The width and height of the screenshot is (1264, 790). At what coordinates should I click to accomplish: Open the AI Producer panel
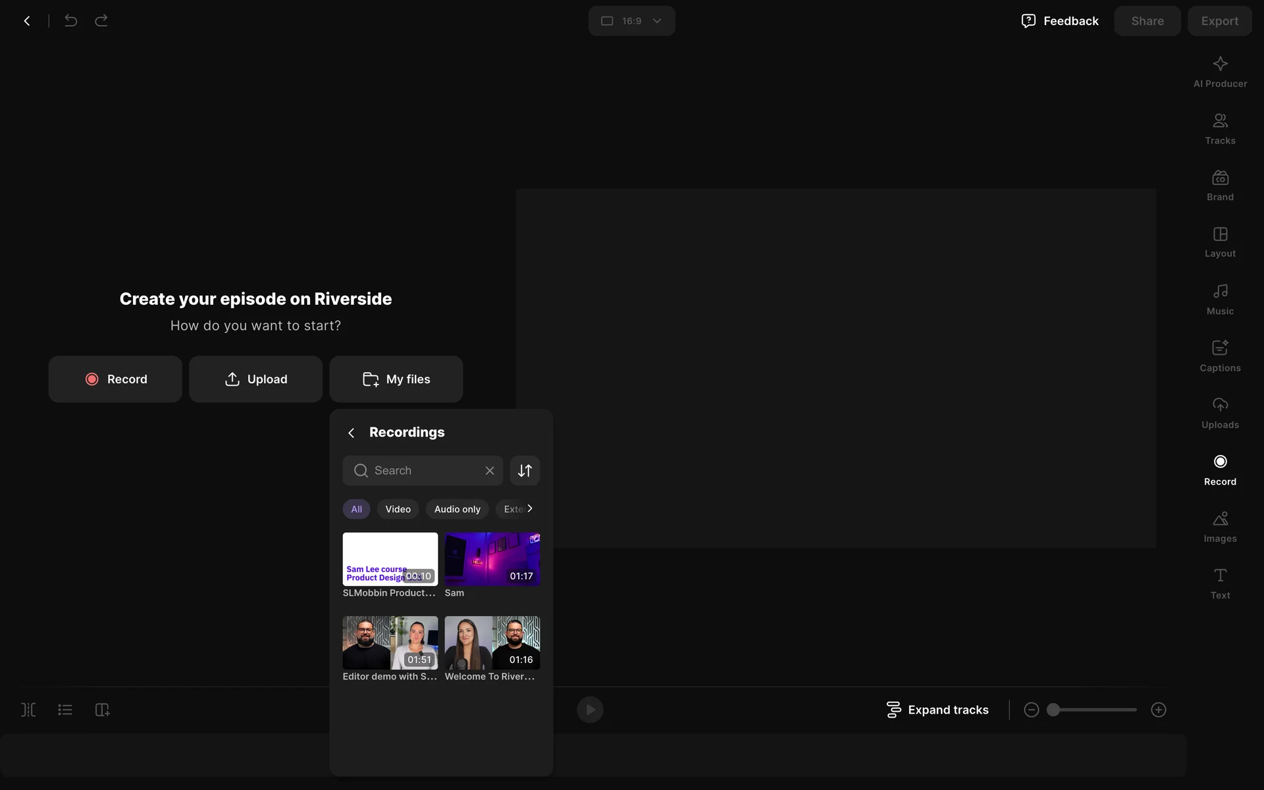pos(1220,72)
